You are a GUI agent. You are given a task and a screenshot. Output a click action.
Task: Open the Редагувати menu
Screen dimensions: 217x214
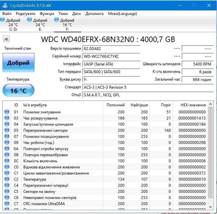tap(26, 14)
